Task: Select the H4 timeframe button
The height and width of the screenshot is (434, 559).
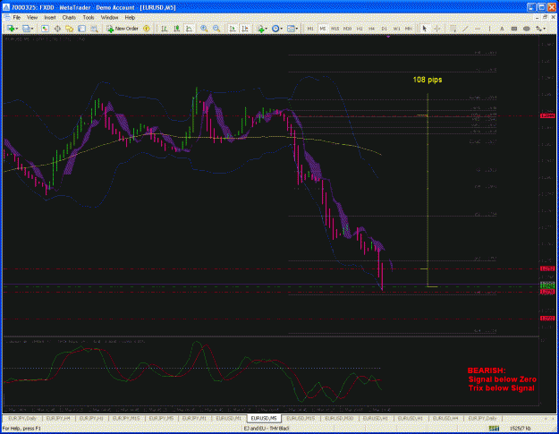Action: coord(372,29)
